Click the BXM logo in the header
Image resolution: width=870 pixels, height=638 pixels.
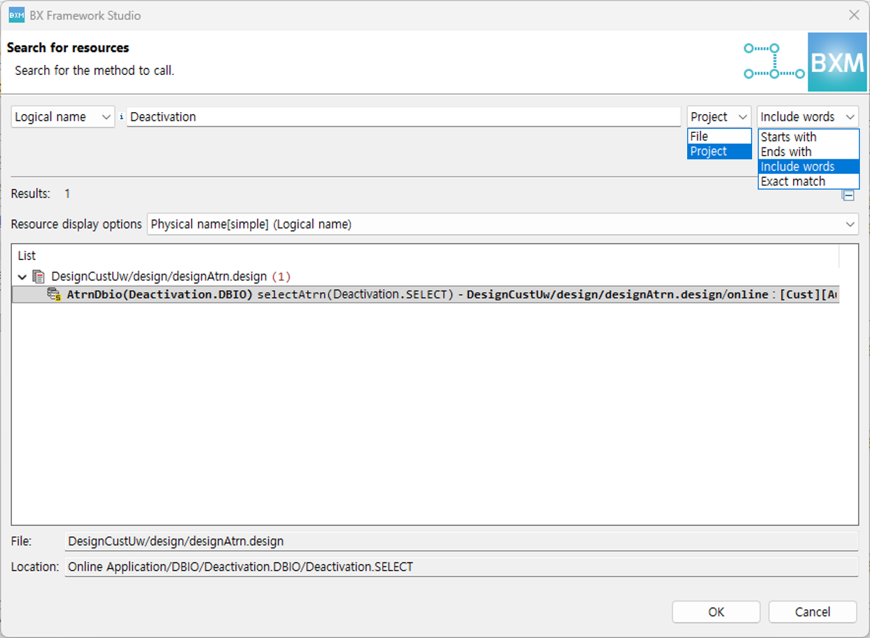(x=837, y=62)
